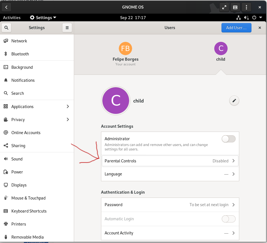Open the Notifications settings panel label
The width and height of the screenshot is (267, 243).
click(23, 80)
